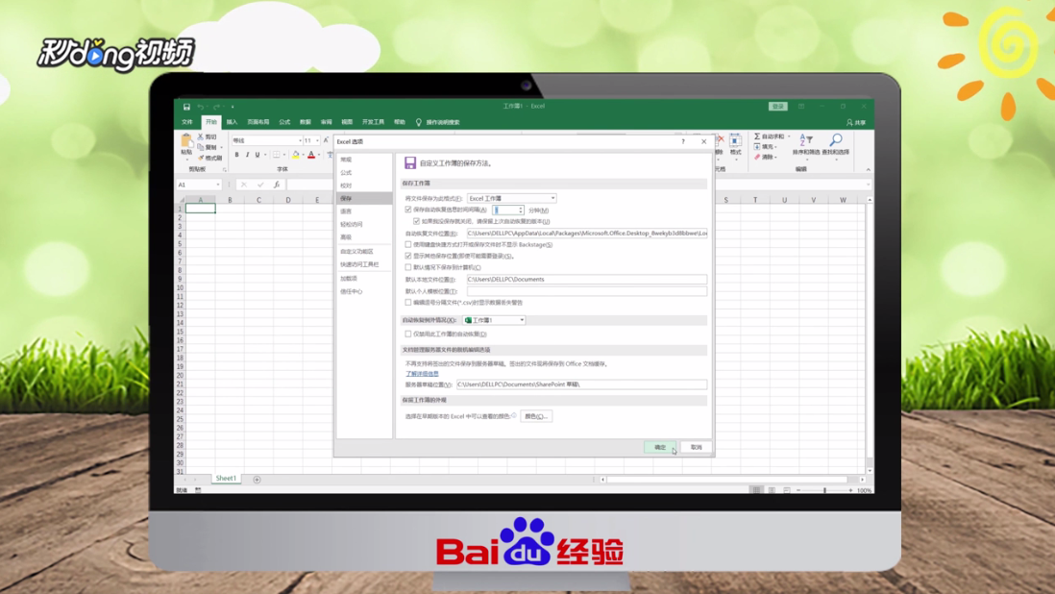Click the Share (共享) person icon

pos(849,122)
